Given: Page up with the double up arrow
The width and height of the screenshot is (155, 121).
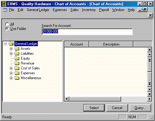Looking at the screenshot, I should pos(150,60).
